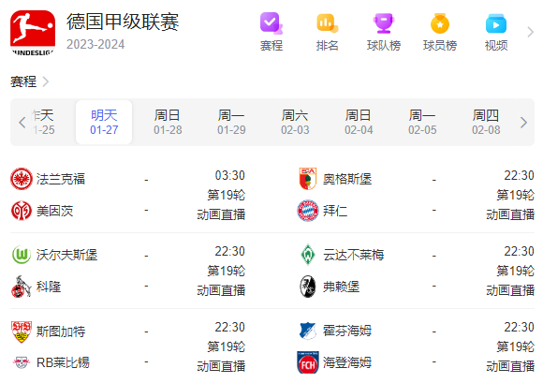Show later dates with right chevron
Screen dimensions: 543x383
(x=523, y=123)
